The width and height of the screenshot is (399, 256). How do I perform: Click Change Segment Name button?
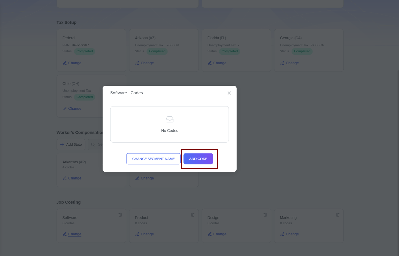[x=153, y=159]
